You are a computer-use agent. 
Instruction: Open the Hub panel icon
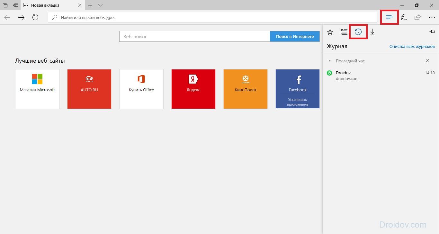click(390, 17)
